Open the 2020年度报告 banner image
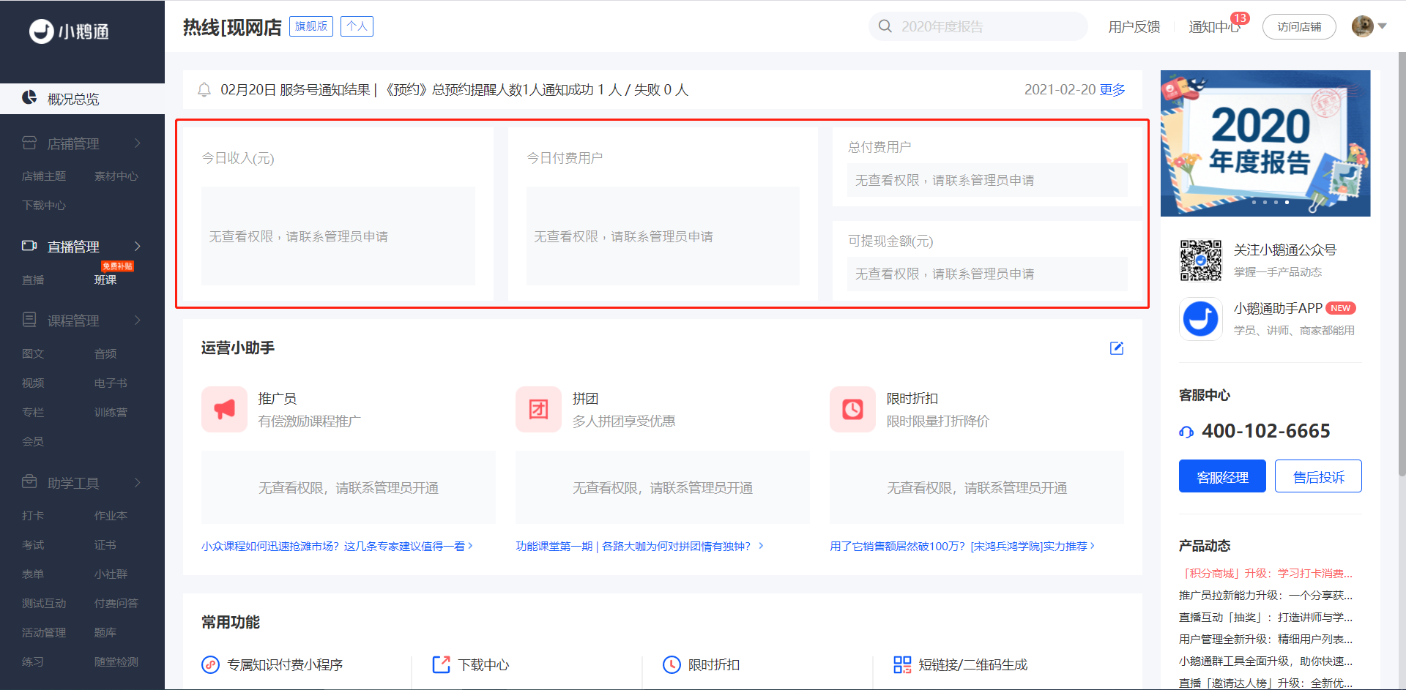The image size is (1406, 690). click(x=1265, y=143)
